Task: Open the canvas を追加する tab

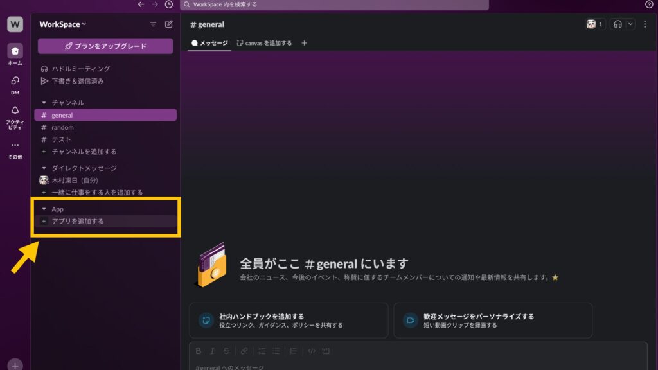Action: [267, 43]
